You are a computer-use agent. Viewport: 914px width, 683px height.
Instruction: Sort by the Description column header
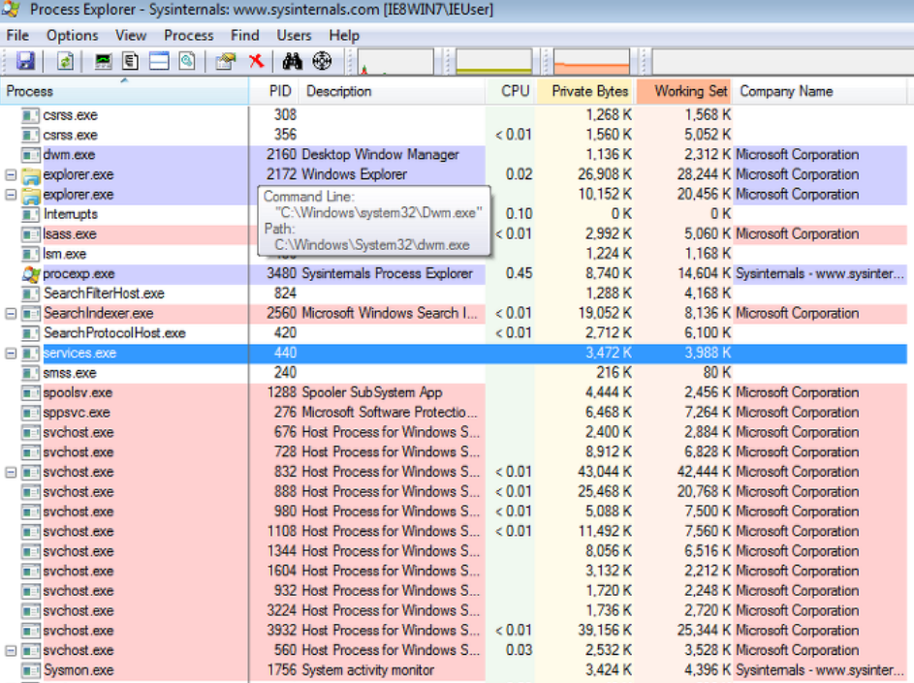[393, 91]
